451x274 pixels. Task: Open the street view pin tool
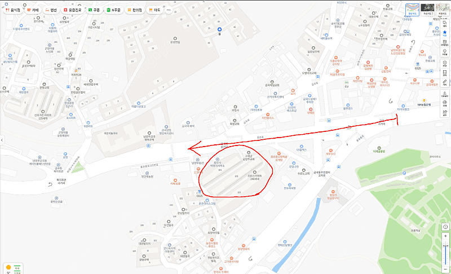point(445,52)
